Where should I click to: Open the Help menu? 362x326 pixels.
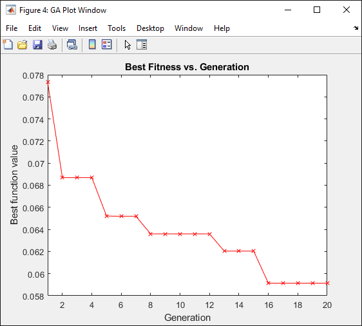222,28
